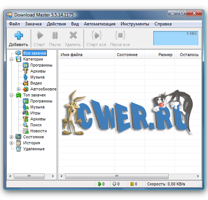Expand the История tree node

point(11,143)
